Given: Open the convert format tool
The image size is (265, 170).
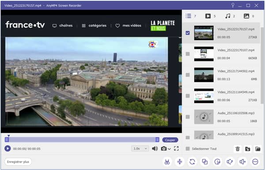Looking at the screenshot, I should 192,162.
